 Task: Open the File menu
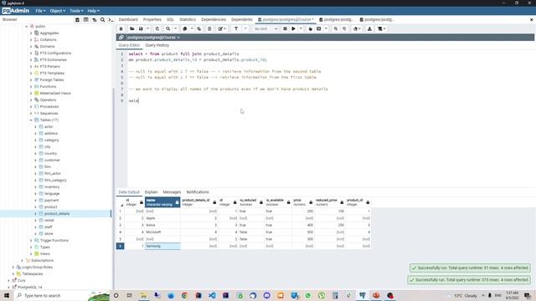(x=40, y=11)
